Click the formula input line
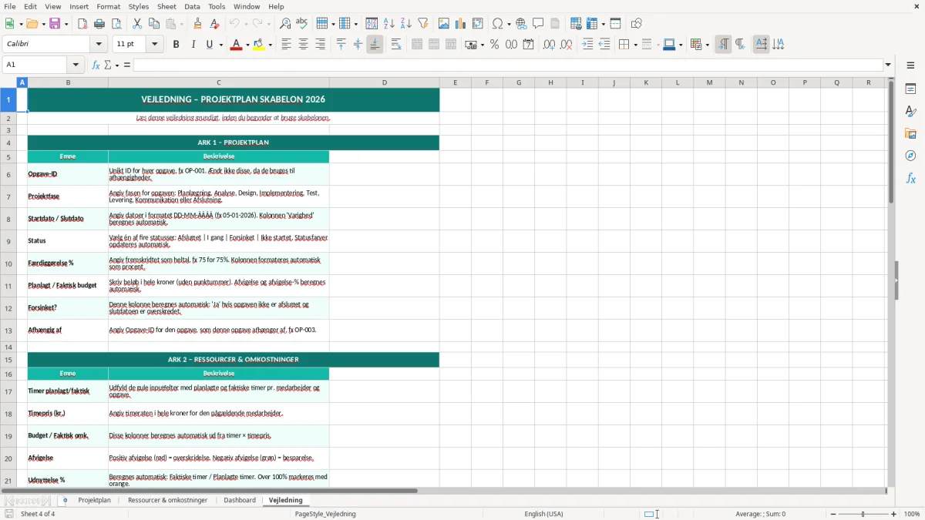Viewport: 925px width, 520px height. (x=507, y=65)
